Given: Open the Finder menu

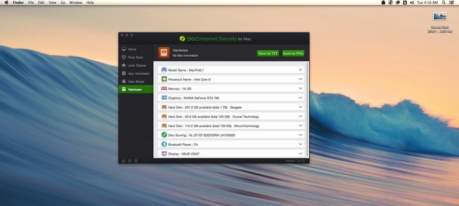Looking at the screenshot, I should [x=18, y=3].
